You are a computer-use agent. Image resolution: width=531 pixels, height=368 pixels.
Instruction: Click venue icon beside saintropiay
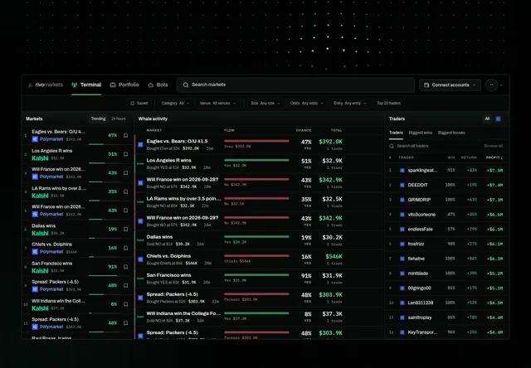[x=402, y=317]
